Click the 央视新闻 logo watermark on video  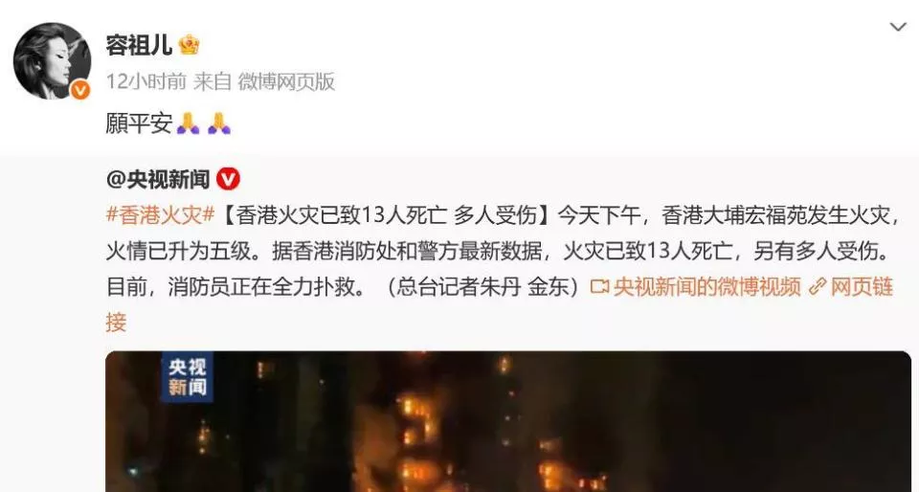(x=188, y=378)
